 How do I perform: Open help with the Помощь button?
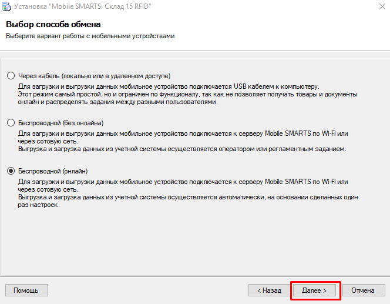(26, 290)
